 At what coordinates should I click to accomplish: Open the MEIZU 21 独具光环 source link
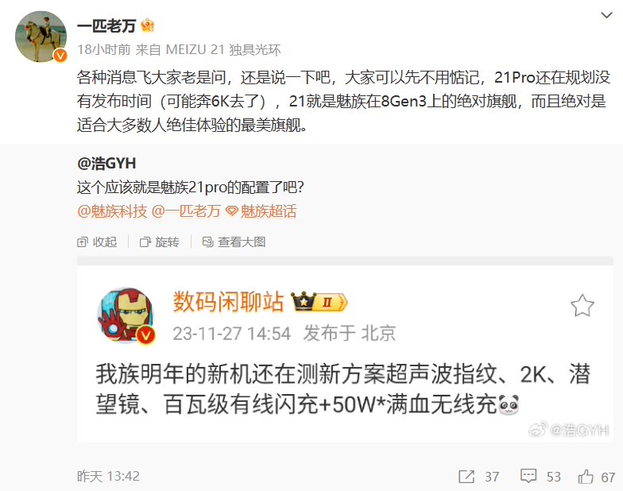(223, 49)
